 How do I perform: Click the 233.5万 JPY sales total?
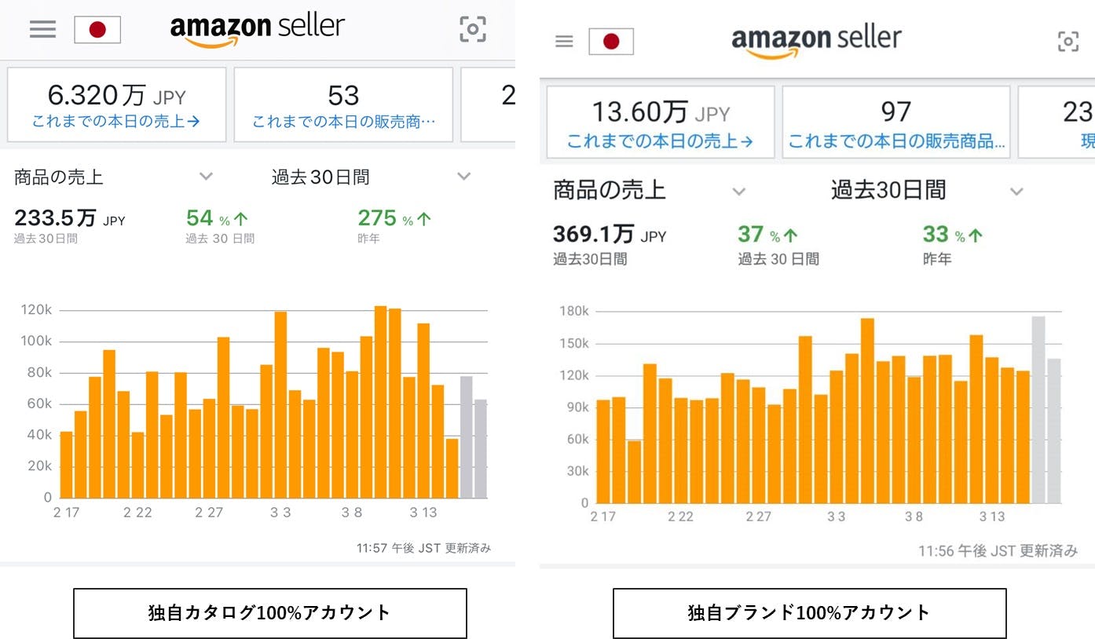[69, 218]
